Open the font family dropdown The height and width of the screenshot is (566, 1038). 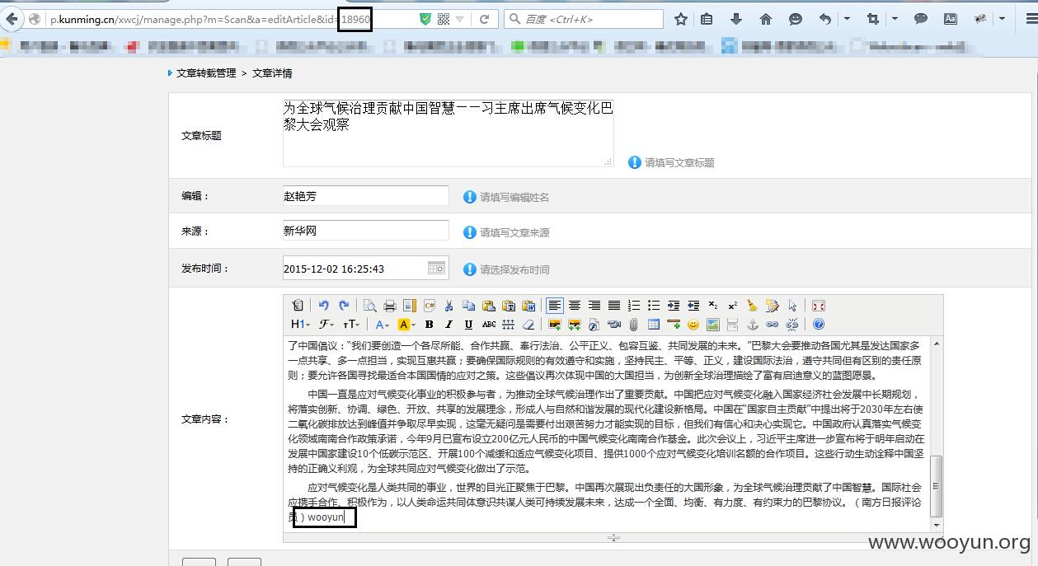coord(326,325)
